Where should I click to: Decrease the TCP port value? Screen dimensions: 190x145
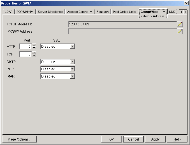[34, 55]
